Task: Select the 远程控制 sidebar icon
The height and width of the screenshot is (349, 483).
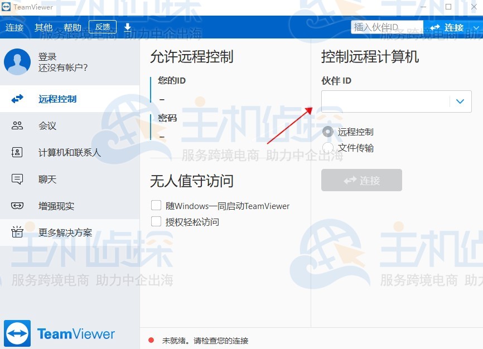Action: tap(17, 99)
